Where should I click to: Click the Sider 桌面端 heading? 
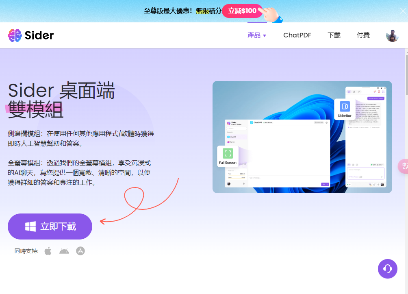pyautogui.click(x=61, y=90)
